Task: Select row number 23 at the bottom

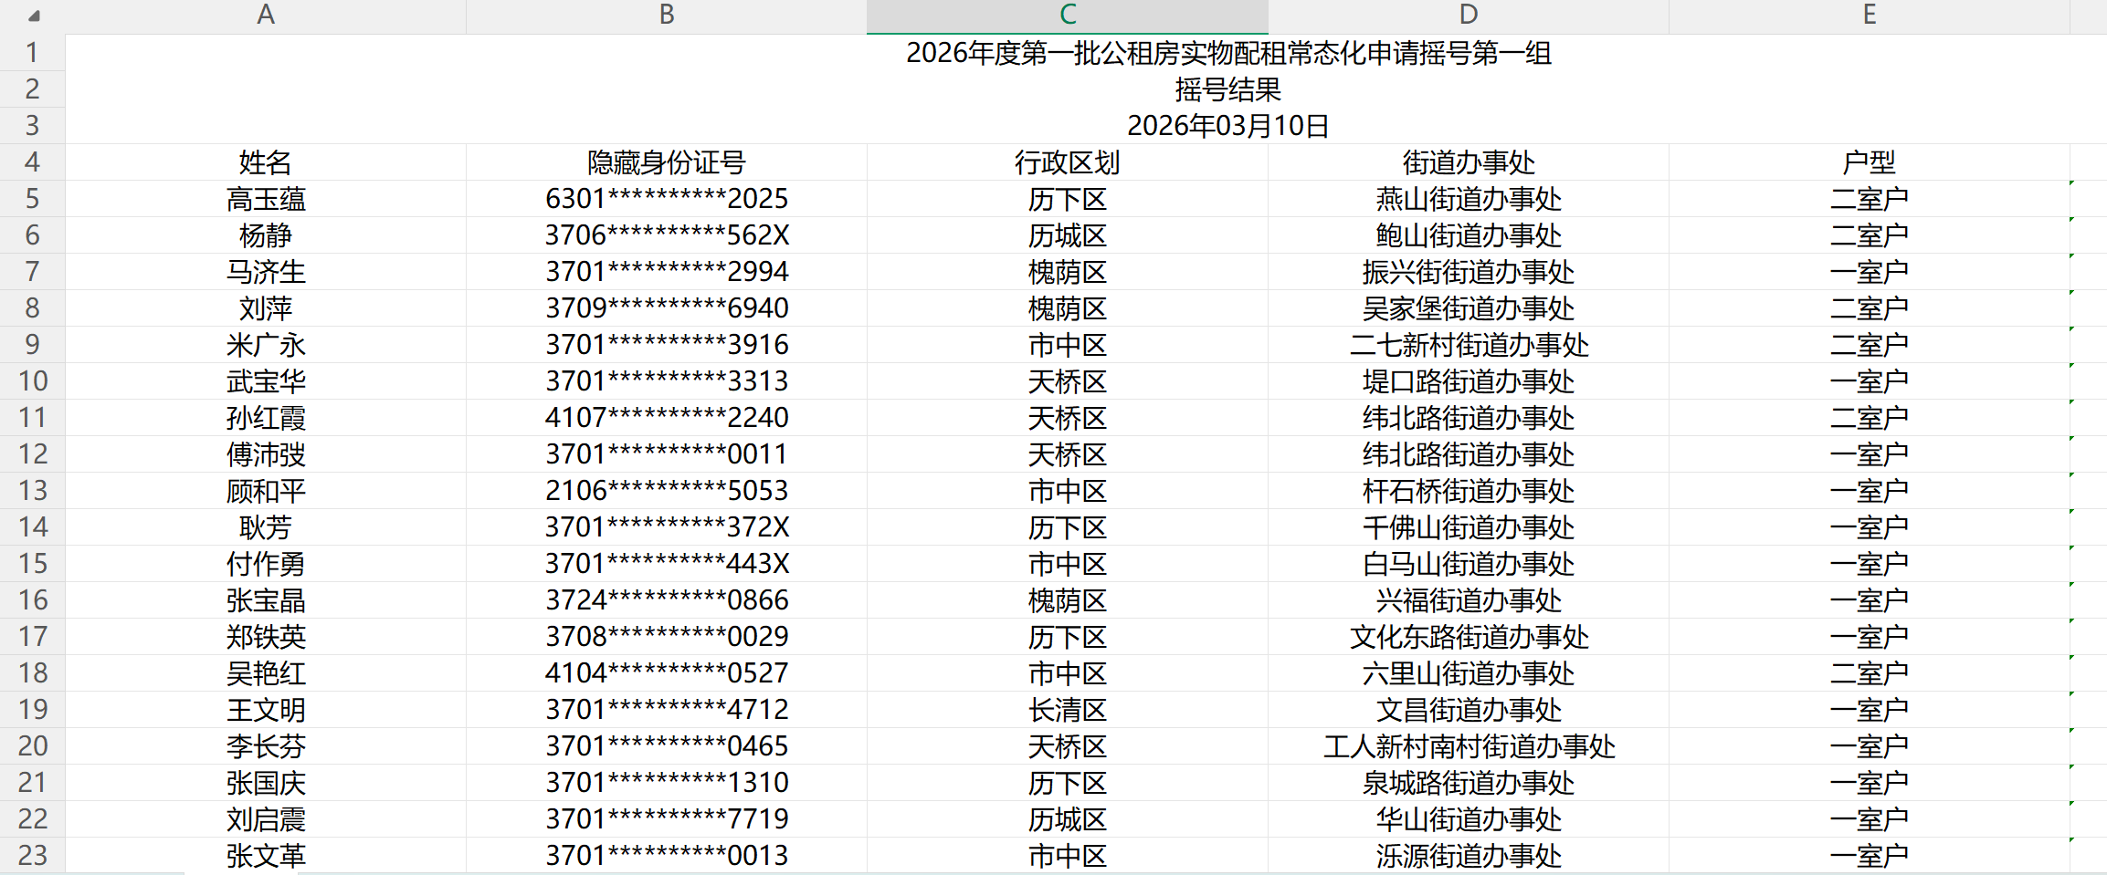Action: pos(32,856)
